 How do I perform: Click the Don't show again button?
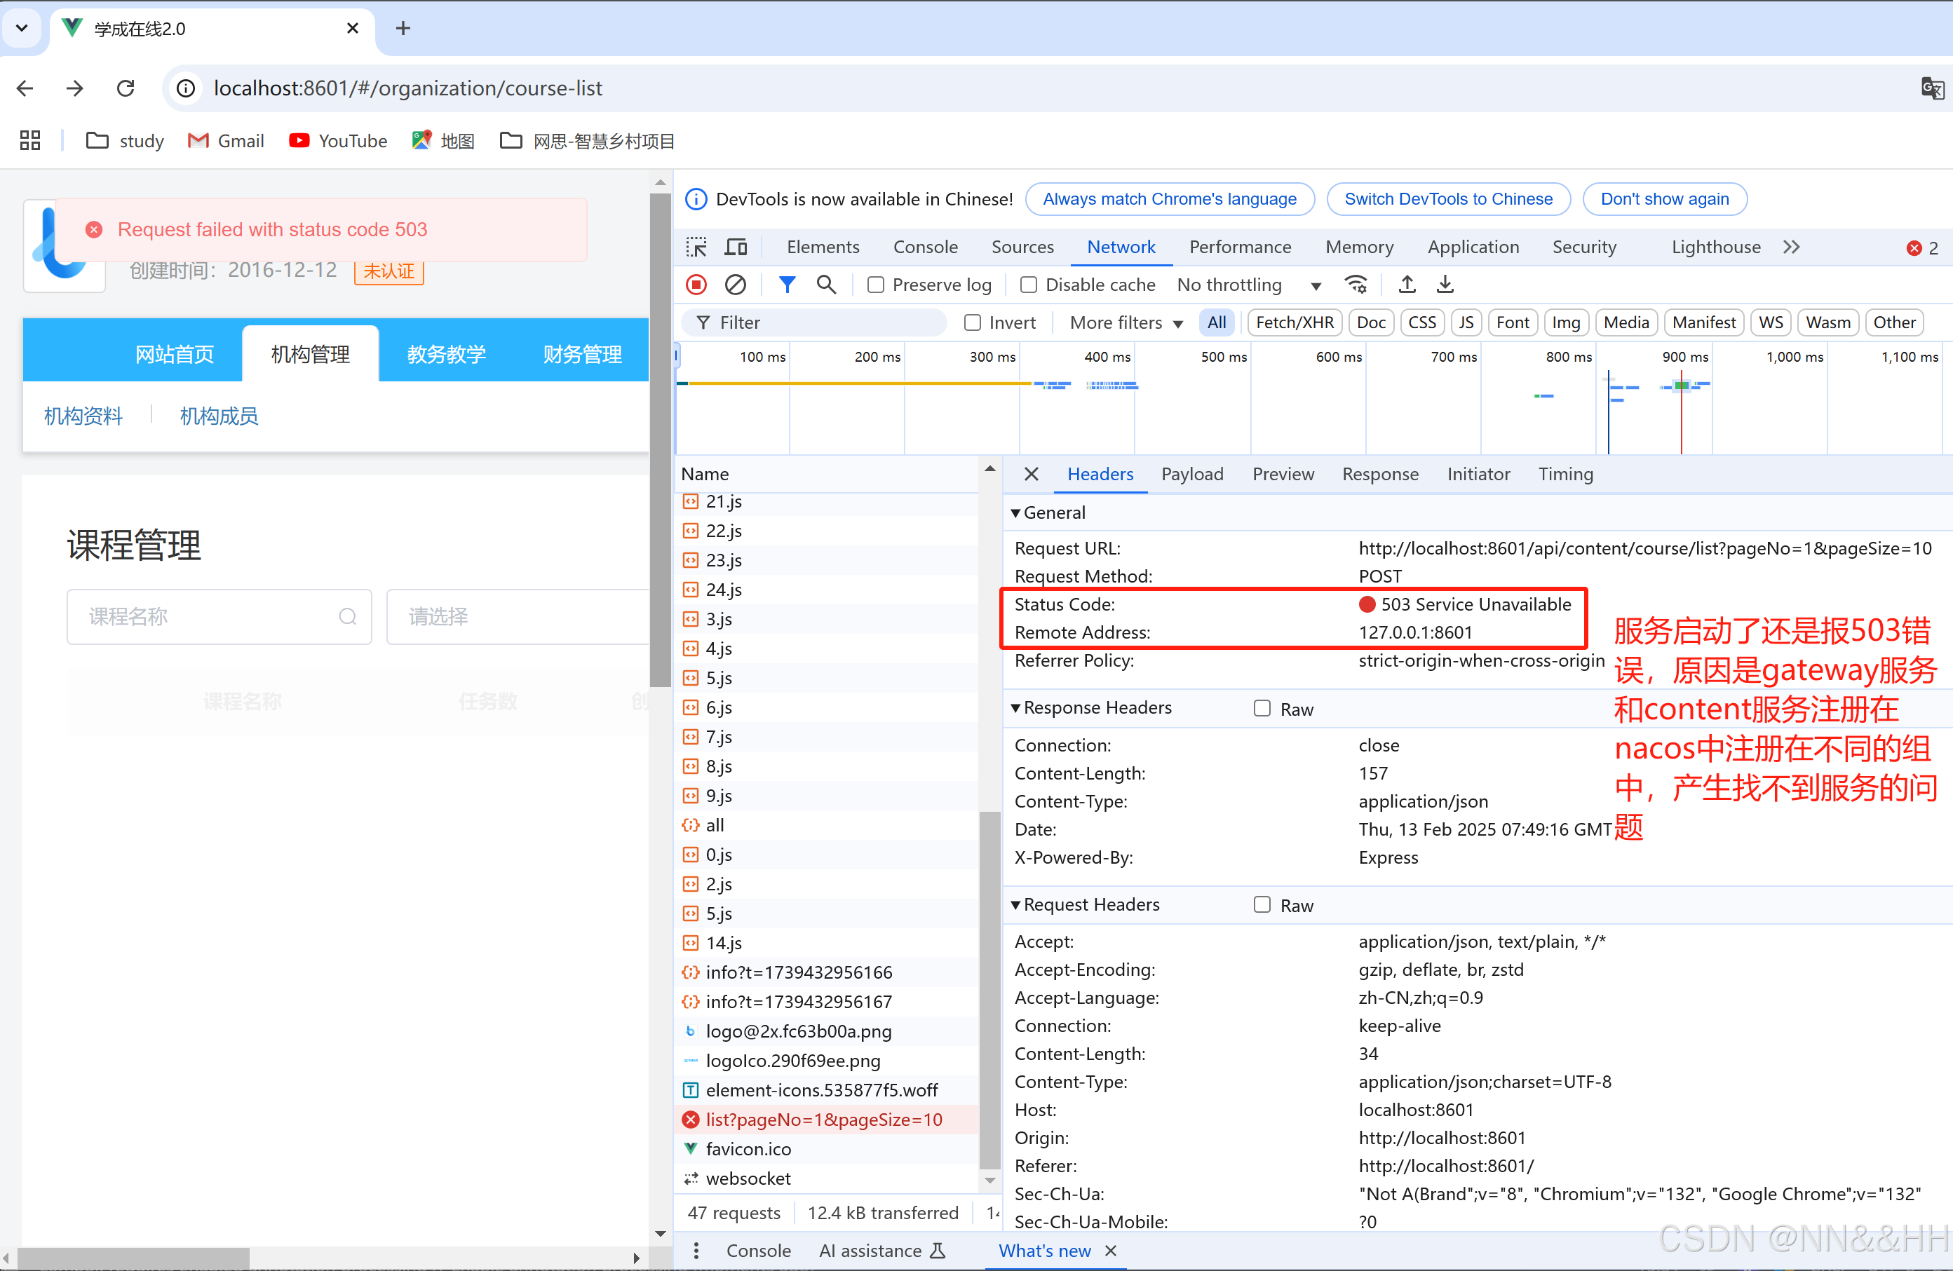1663,199
